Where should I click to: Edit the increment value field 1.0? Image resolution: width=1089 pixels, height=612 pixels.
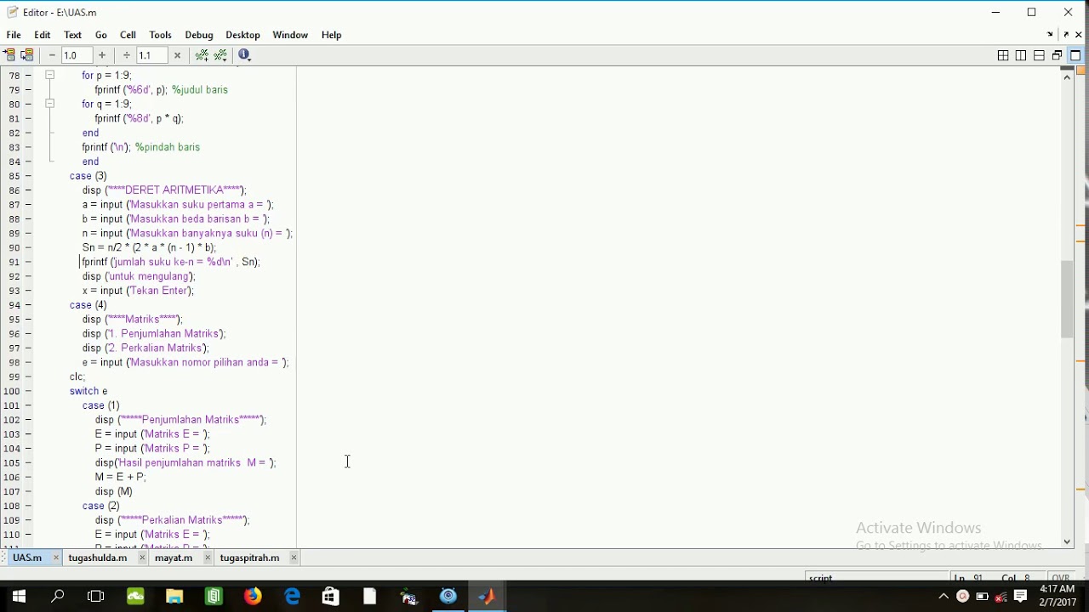click(x=77, y=55)
